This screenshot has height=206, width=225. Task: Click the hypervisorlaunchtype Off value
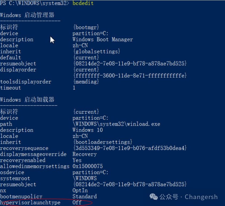77,203
